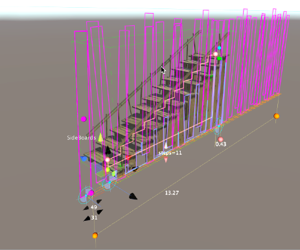Click the down cone below steps=11 label

tap(166, 160)
